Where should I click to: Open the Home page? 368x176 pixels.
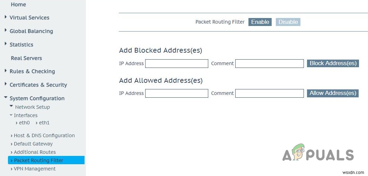[18, 5]
